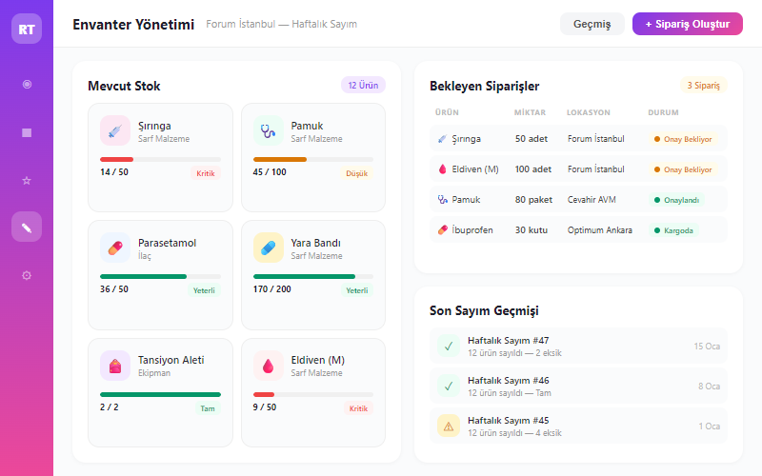Screen dimensions: 762x476
Task: Click Yeterli badge on Parasetamol card
Action: pos(204,290)
